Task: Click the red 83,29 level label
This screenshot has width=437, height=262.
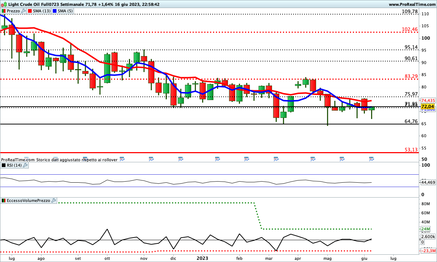Action: [411, 76]
